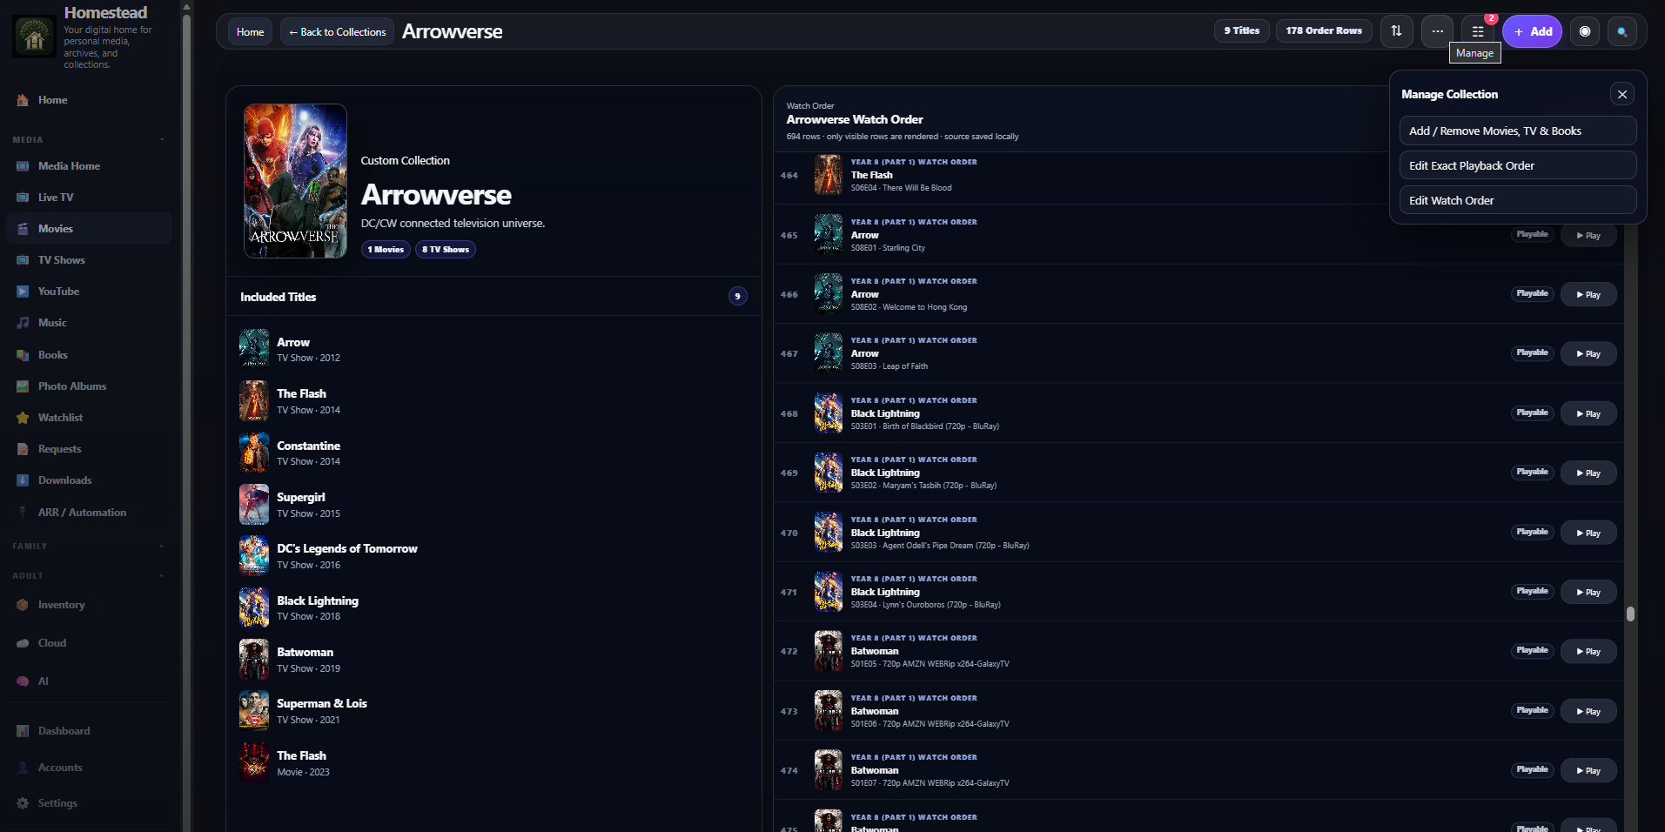Open ARR / Automation in the sidebar
This screenshot has width=1665, height=832.
(x=82, y=513)
